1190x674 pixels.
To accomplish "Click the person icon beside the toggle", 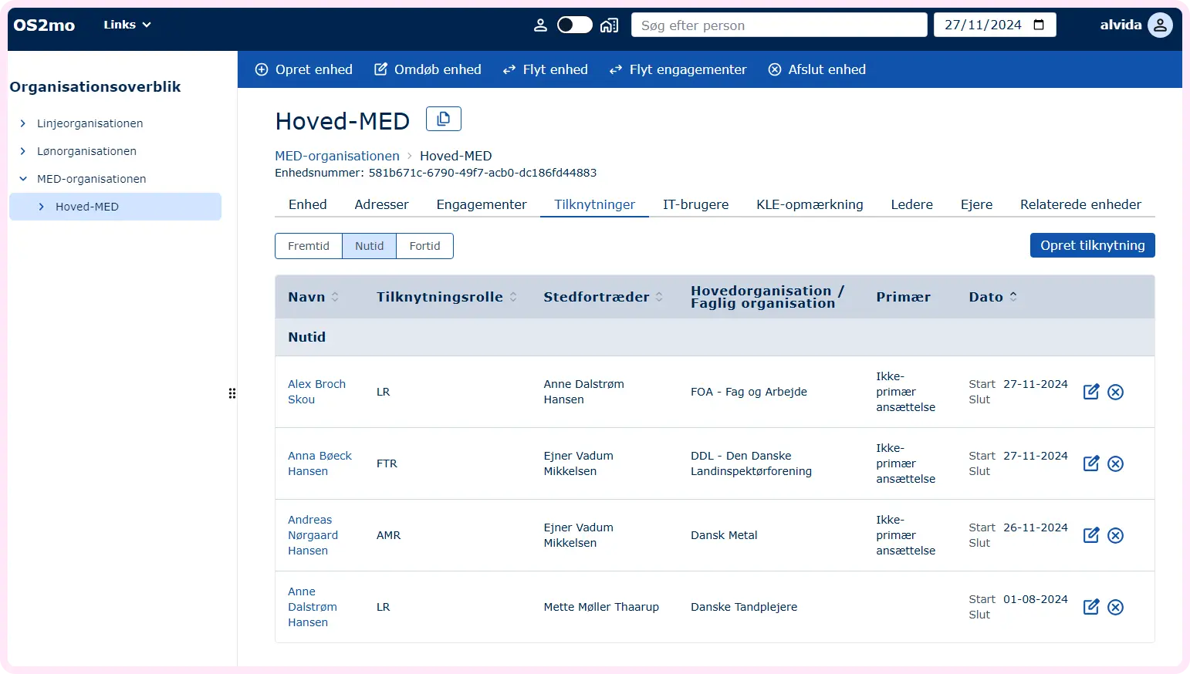I will click(540, 25).
